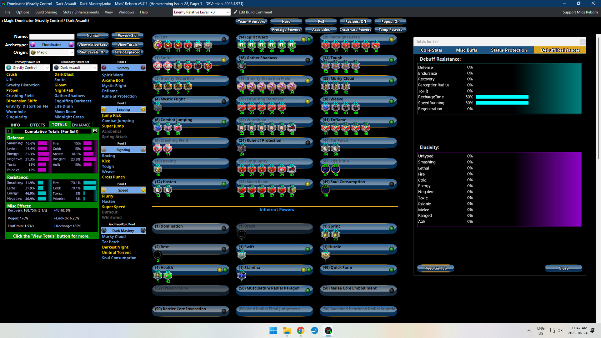Click the Name input field
The image size is (601, 338).
pos(52,36)
